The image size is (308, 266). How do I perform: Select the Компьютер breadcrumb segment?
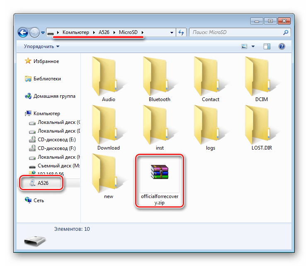coord(75,32)
